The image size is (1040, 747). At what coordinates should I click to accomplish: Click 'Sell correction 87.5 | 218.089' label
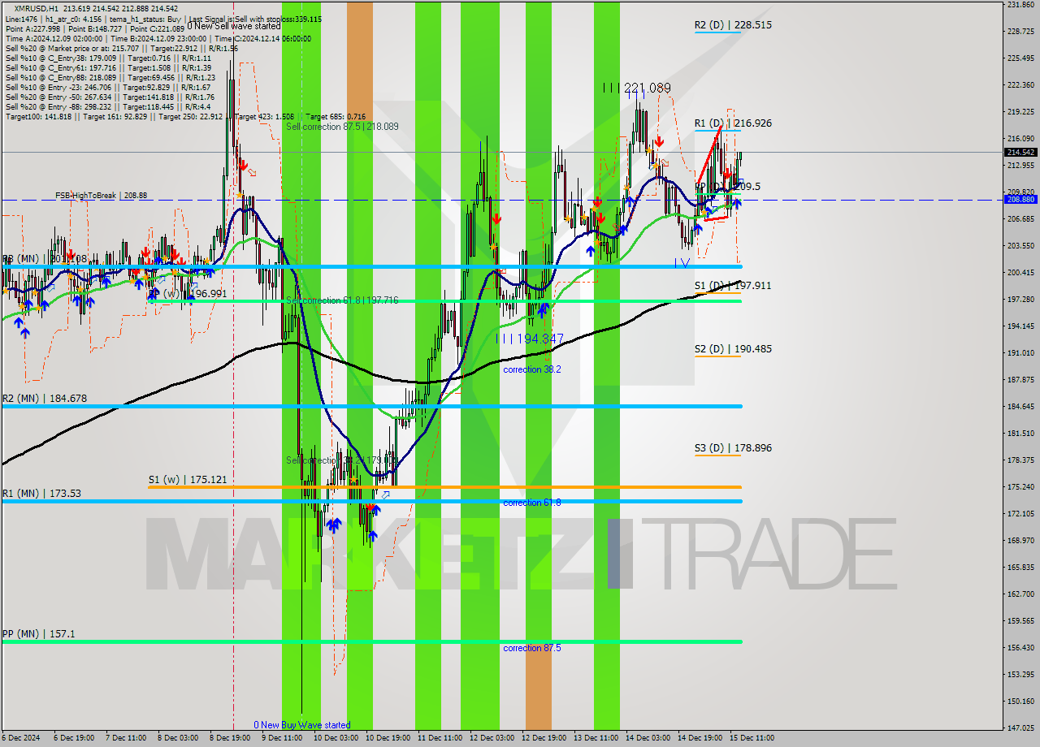tap(342, 127)
